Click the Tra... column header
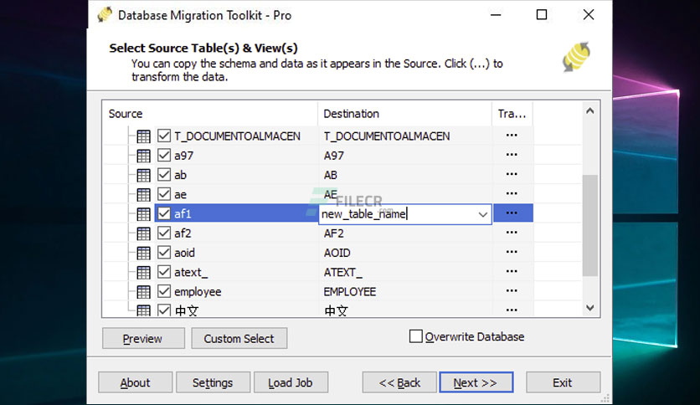 pos(512,114)
